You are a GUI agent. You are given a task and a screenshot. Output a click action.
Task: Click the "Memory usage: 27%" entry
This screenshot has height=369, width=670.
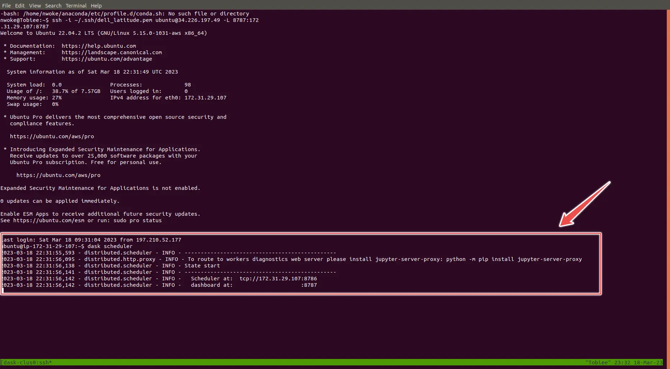click(x=34, y=98)
